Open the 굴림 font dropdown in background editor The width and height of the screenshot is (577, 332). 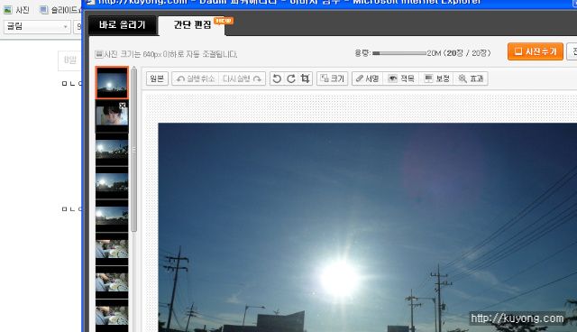tap(37, 26)
